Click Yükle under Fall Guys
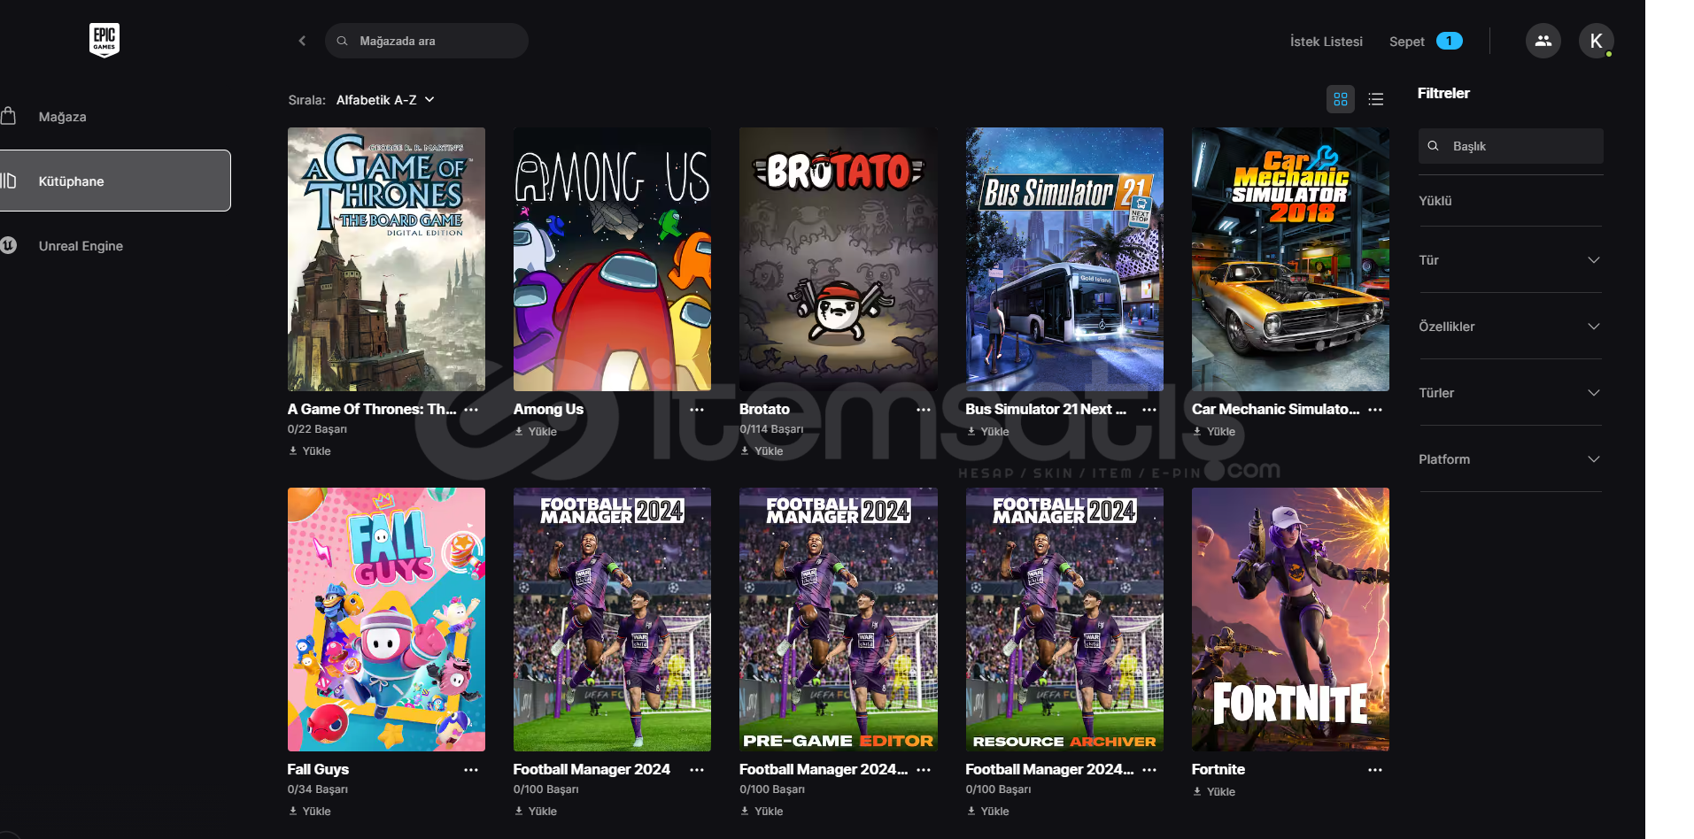Screen dimensions: 1694x839 point(310,812)
